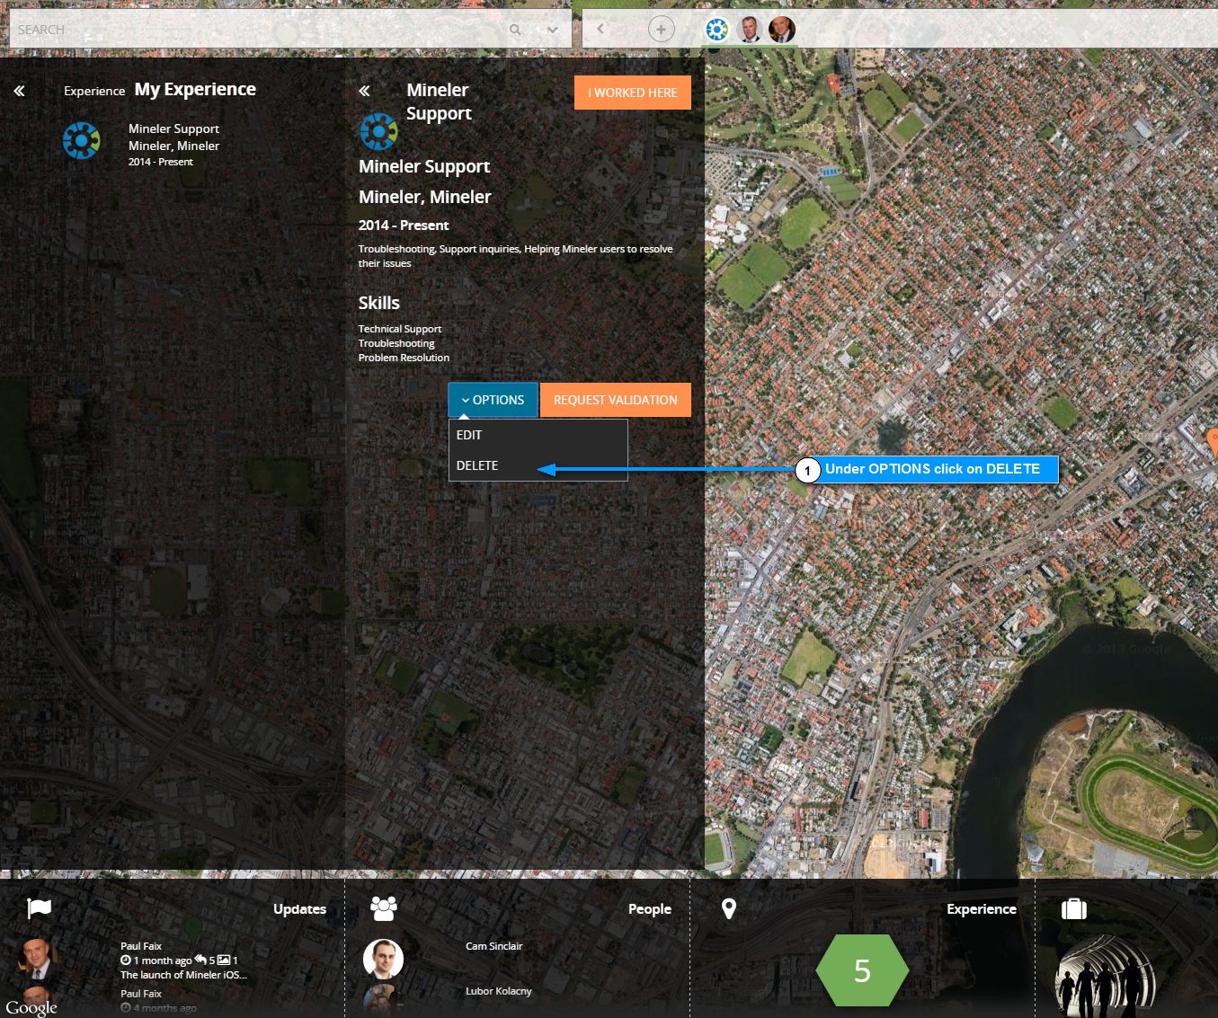This screenshot has width=1218, height=1018.
Task: Click the Updates flag icon
Action: [x=40, y=908]
